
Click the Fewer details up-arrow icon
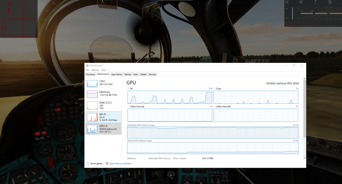[x=88, y=164]
